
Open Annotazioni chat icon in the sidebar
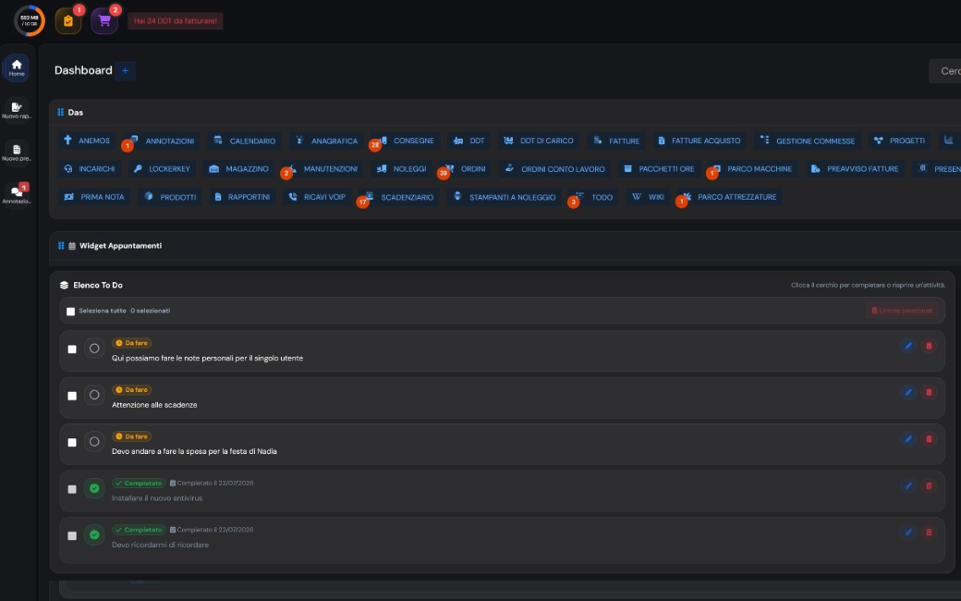[17, 194]
